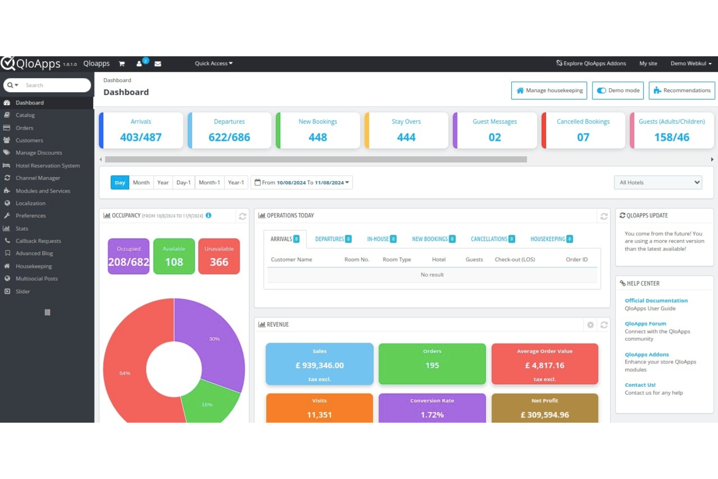Open the envelope messages icon in header
This screenshot has height=479, width=718.
coord(158,64)
